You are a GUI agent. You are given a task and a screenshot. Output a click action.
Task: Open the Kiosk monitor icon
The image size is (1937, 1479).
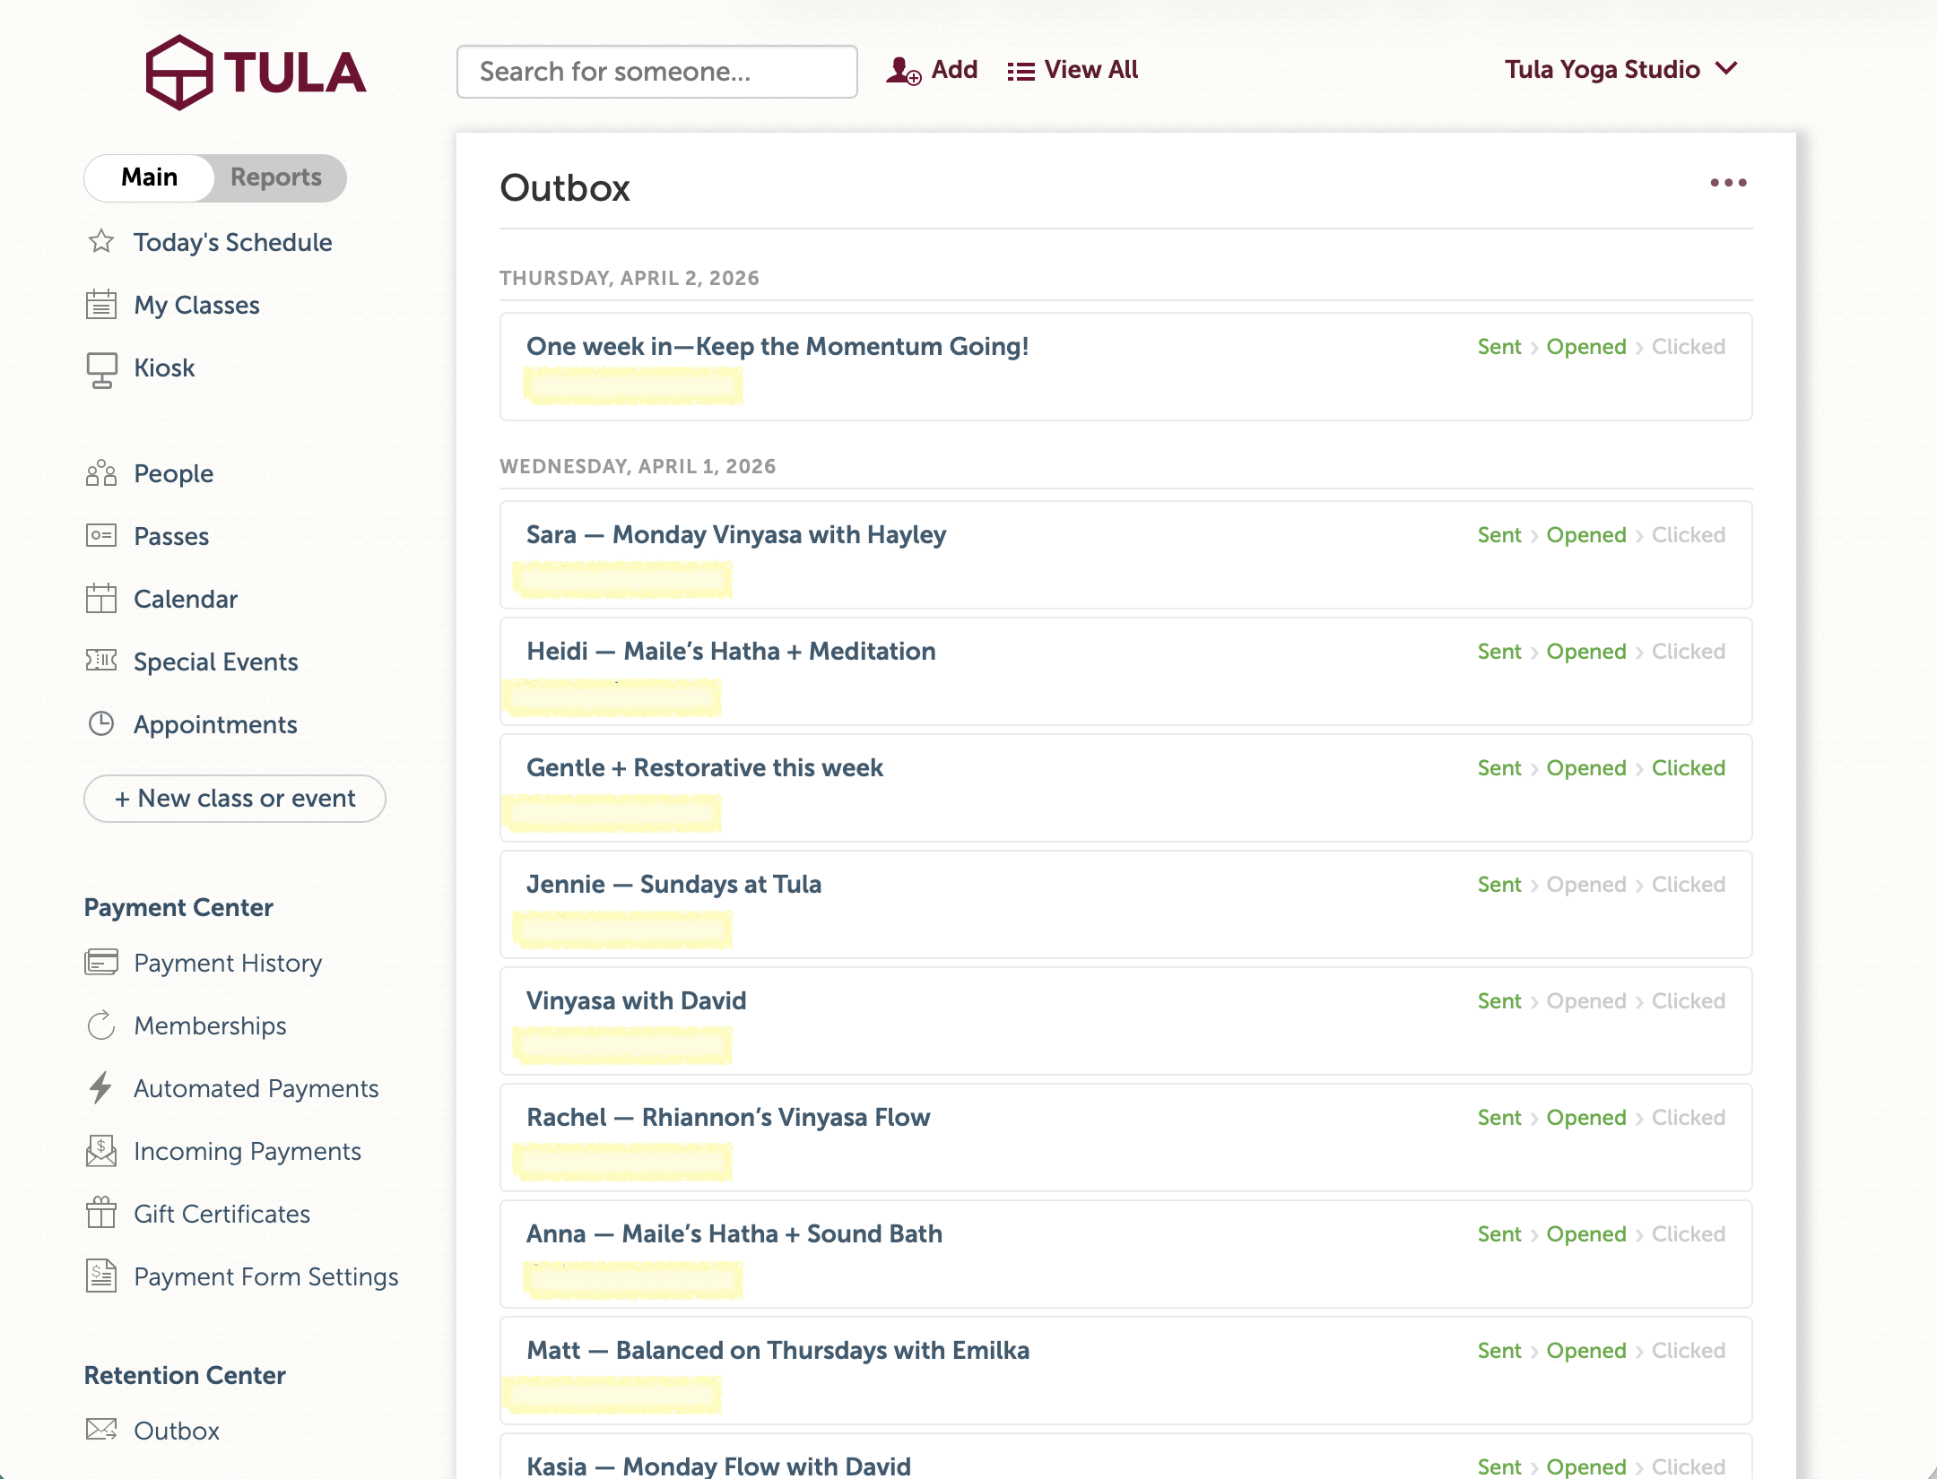coord(101,368)
